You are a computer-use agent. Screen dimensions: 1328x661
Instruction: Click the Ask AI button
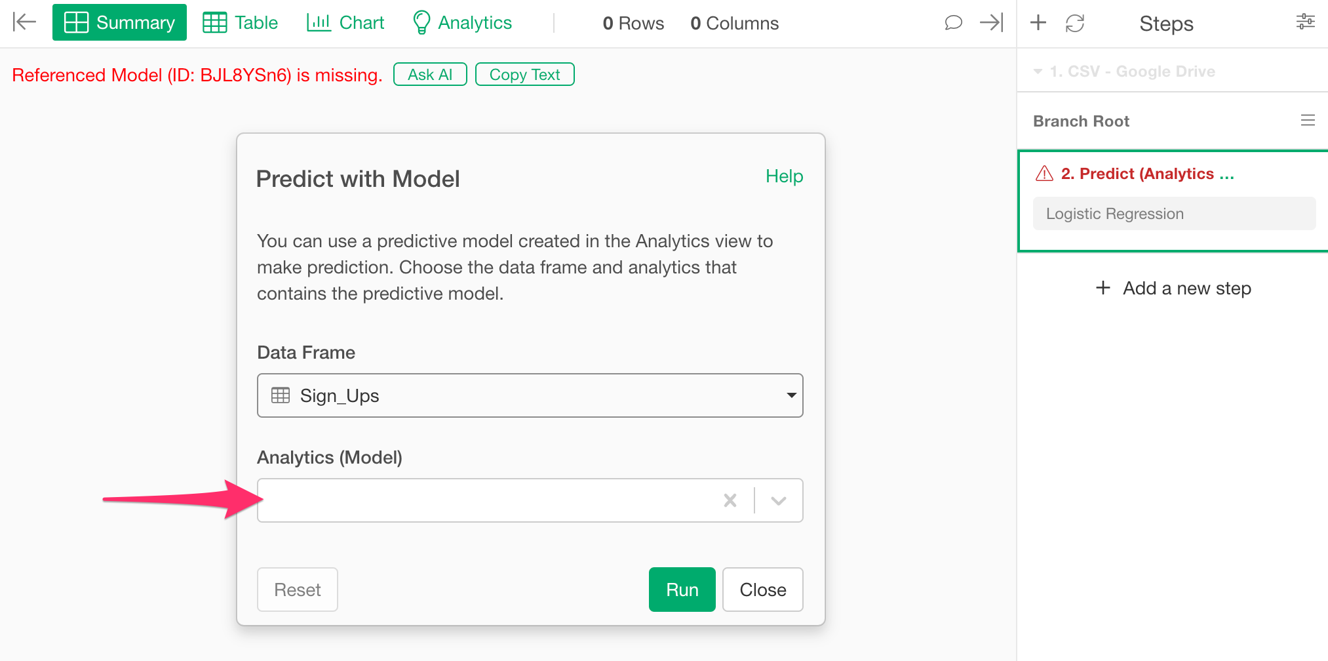coord(430,74)
